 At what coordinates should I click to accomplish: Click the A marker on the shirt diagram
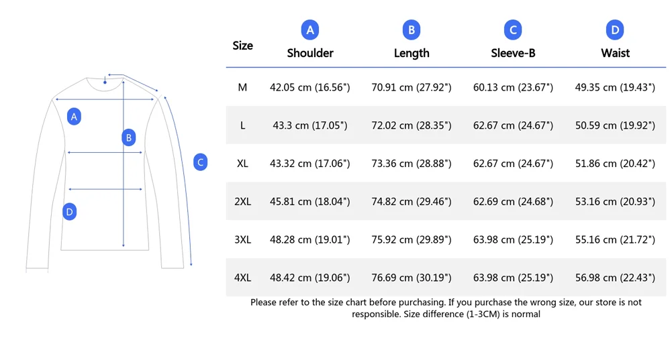[75, 117]
